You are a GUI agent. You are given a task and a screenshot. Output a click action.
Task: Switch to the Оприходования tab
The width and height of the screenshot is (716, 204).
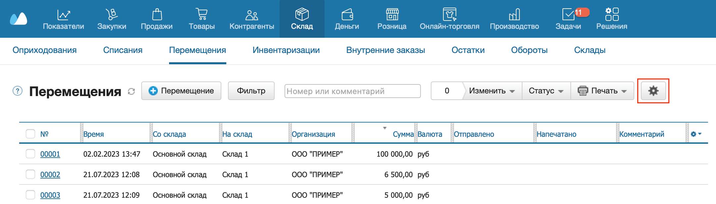(x=45, y=50)
